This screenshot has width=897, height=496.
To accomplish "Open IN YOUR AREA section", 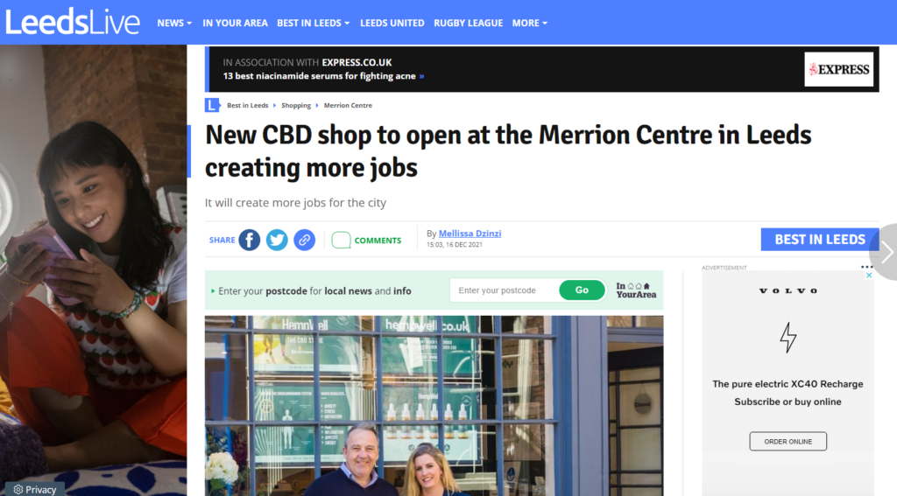I will (235, 23).
